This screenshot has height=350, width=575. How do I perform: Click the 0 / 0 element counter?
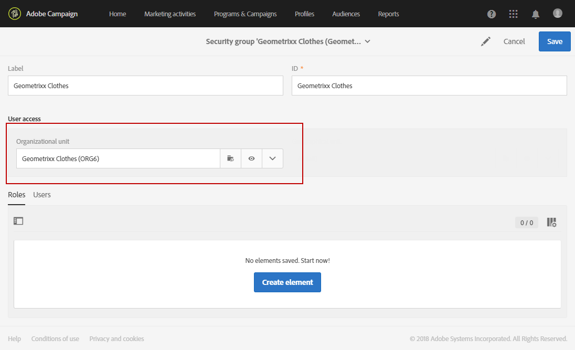click(527, 222)
